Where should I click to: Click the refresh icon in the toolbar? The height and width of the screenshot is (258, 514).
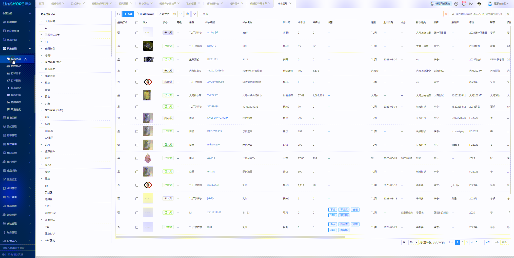[118, 14]
